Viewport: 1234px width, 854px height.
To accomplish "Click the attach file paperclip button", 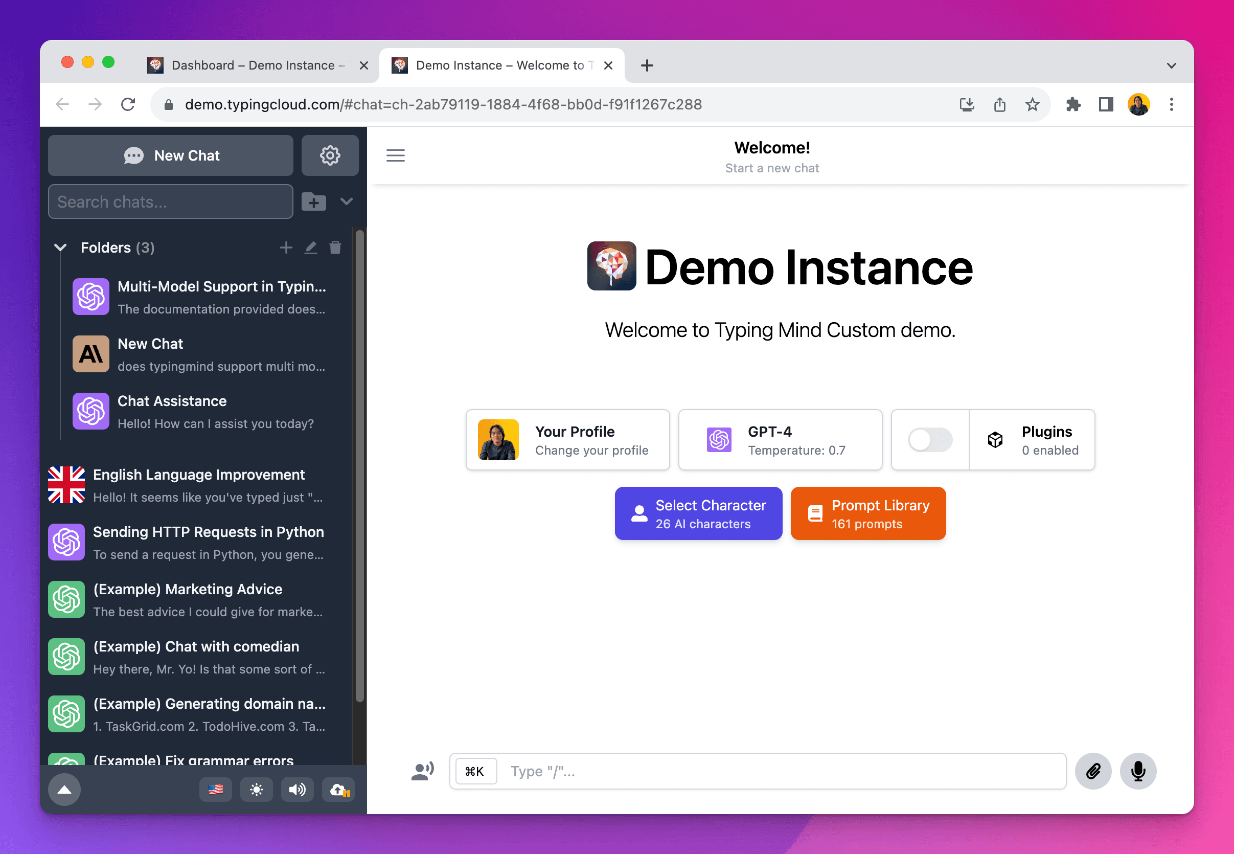I will 1093,771.
